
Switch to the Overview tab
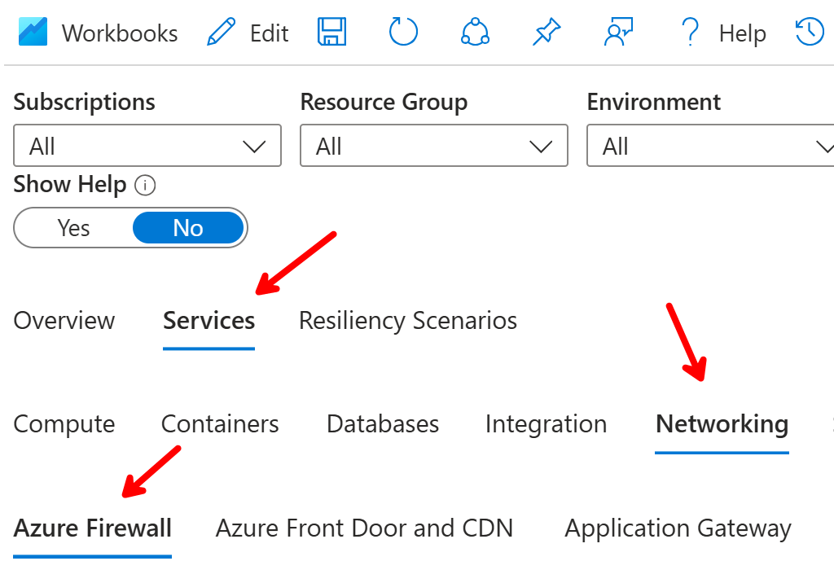(x=64, y=321)
